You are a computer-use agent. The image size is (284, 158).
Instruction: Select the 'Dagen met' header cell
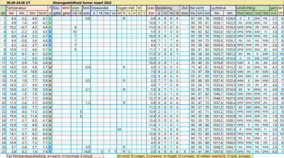(x=126, y=7)
